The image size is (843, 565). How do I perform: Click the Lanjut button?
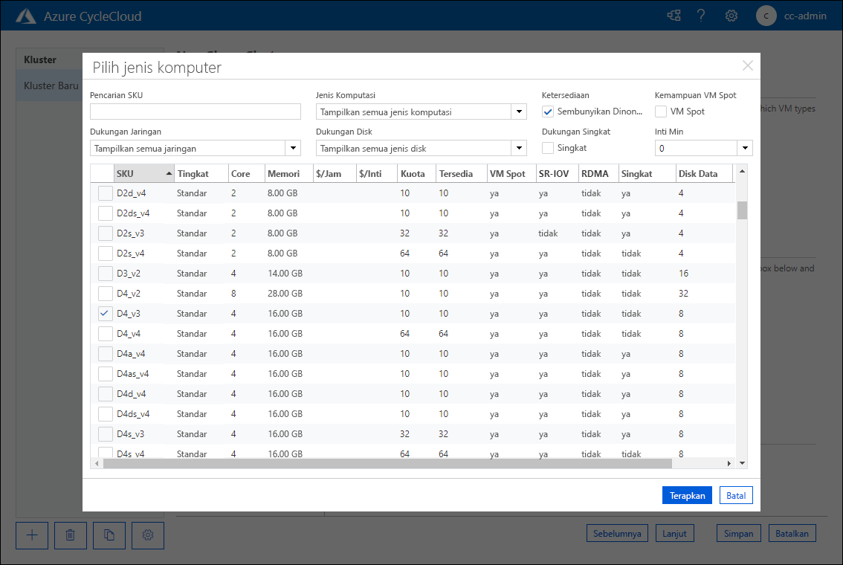(674, 532)
